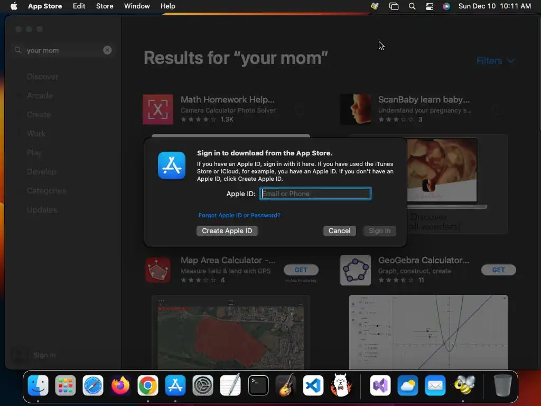Open Google Chrome from the Dock

pyautogui.click(x=148, y=385)
